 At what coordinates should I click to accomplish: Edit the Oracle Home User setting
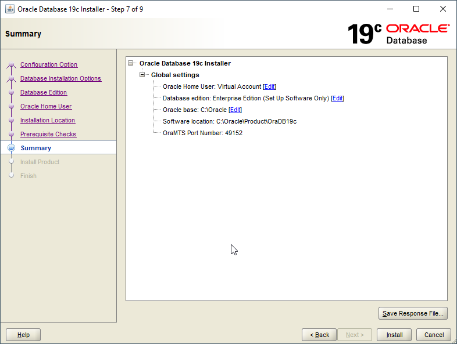tap(269, 86)
